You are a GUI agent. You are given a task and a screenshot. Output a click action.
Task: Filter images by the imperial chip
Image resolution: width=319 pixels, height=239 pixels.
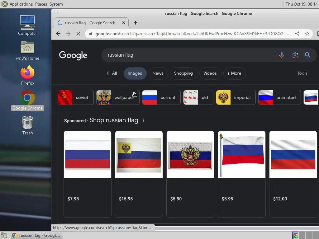pos(236,97)
